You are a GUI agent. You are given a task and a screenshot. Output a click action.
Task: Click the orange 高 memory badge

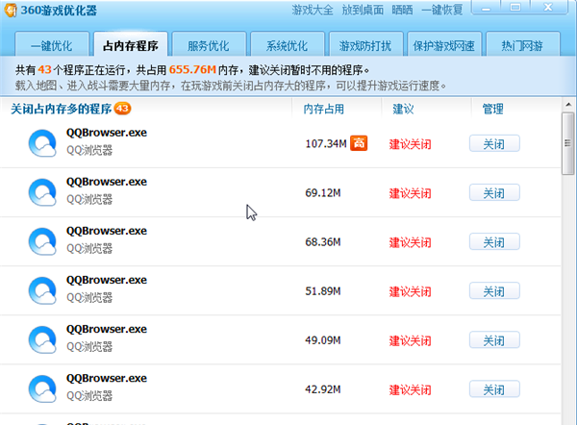click(x=359, y=143)
